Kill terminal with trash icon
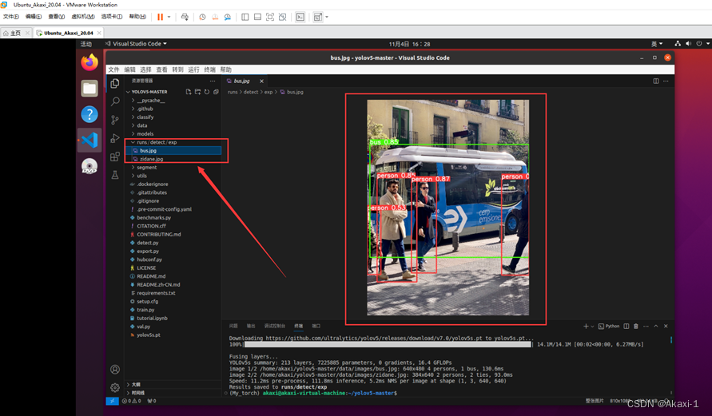This screenshot has width=712, height=416. (x=636, y=327)
